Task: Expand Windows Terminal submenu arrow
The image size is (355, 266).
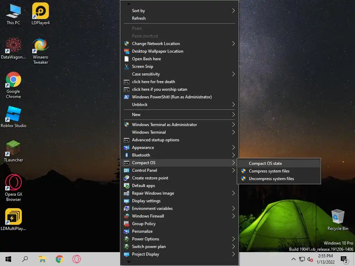Action: point(233,132)
